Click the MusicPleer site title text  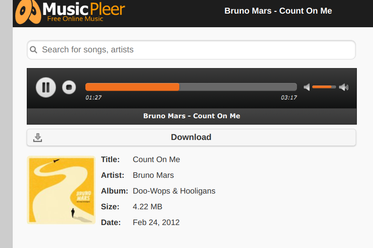point(84,8)
